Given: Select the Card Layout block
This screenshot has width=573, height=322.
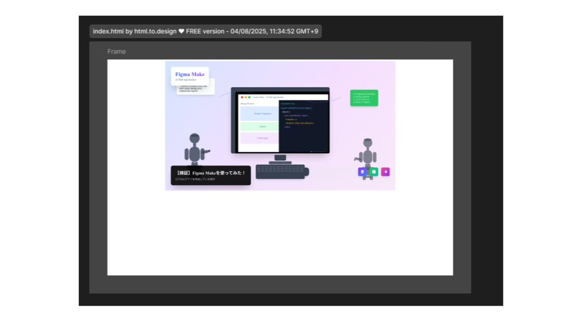Looking at the screenshot, I should (259, 138).
